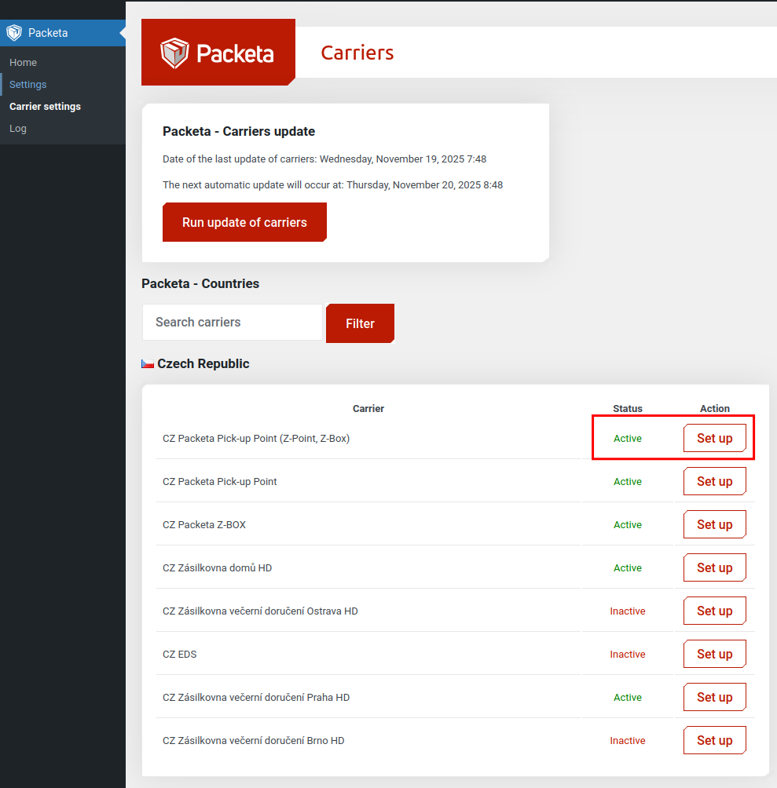Click Packeta - Countries heading
Viewport: 777px width, 788px height.
[200, 283]
